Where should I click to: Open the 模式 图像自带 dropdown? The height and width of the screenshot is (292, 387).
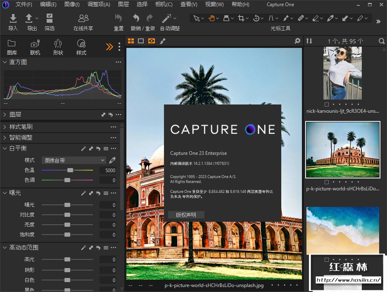74,160
